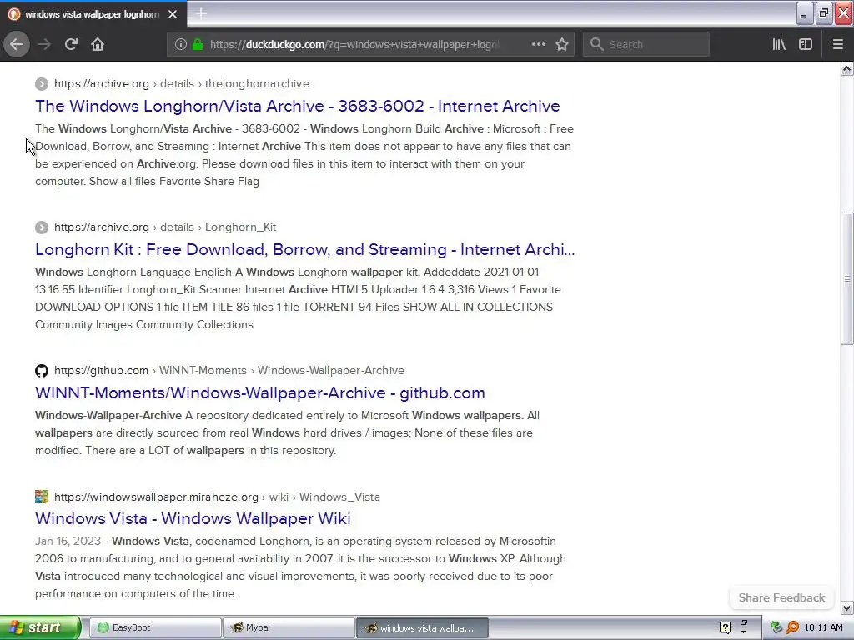Go back to the previous page
Screen dimensions: 854x640
[x=17, y=44]
